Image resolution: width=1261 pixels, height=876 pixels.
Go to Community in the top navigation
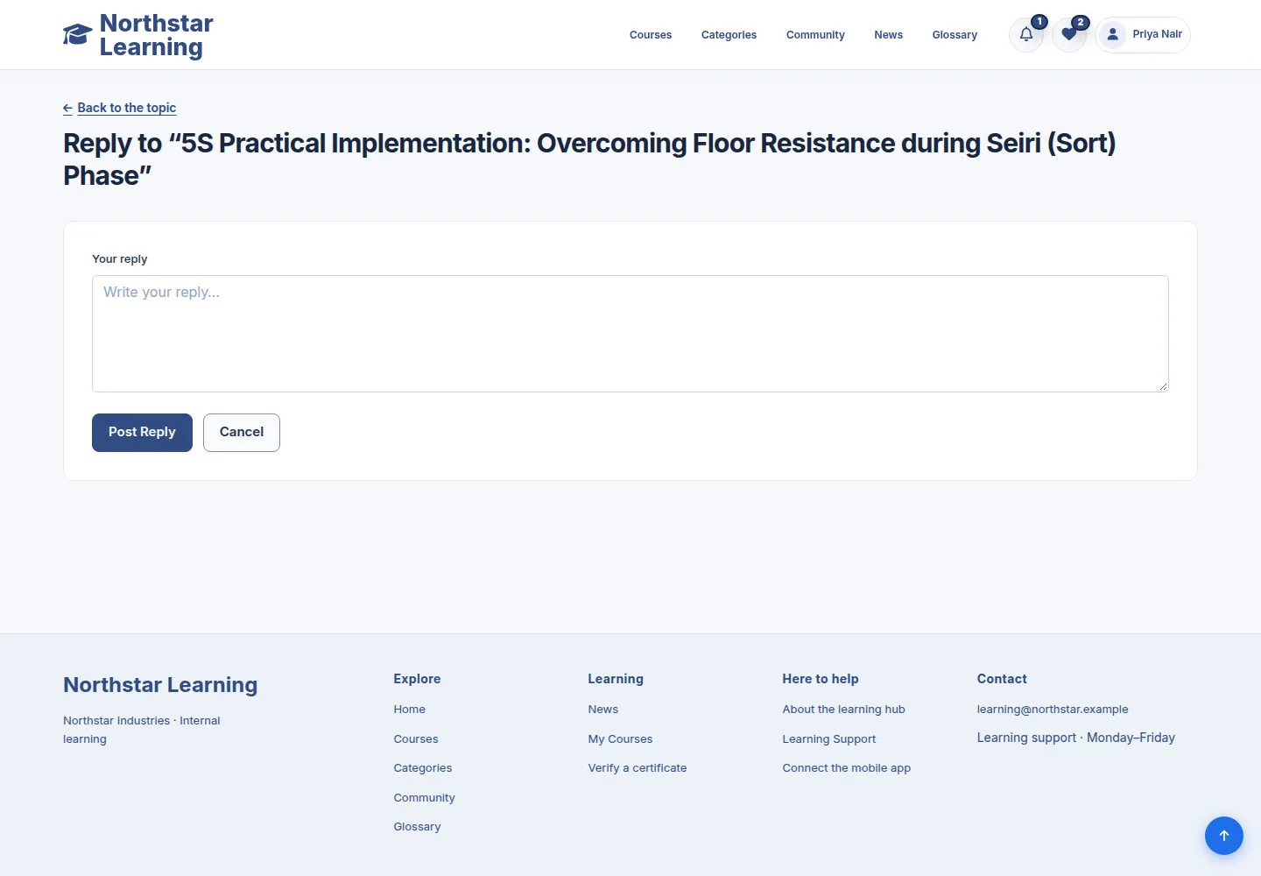coord(815,35)
